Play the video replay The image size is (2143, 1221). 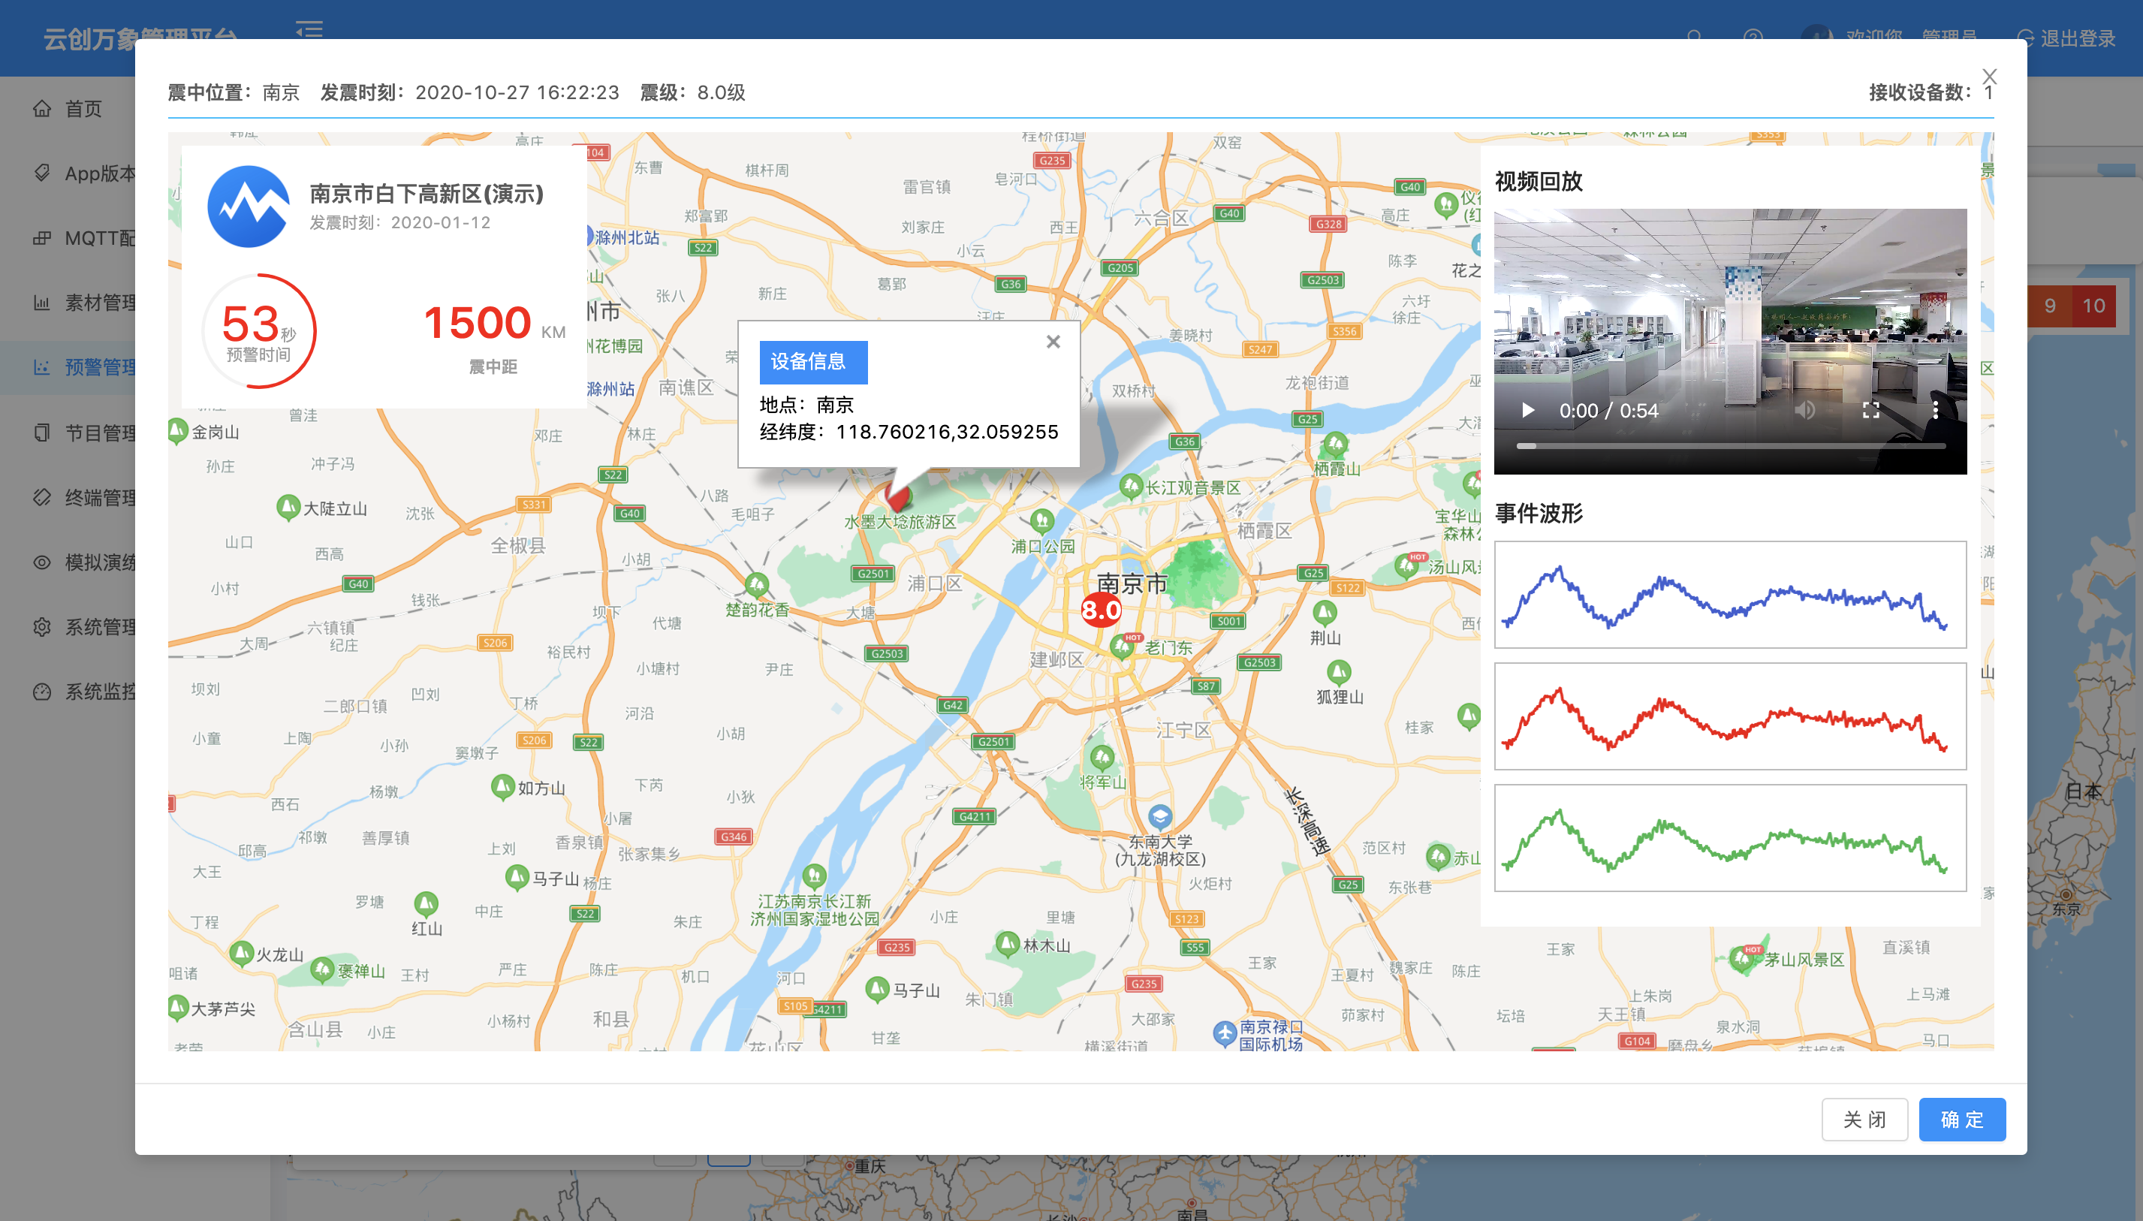(1527, 410)
